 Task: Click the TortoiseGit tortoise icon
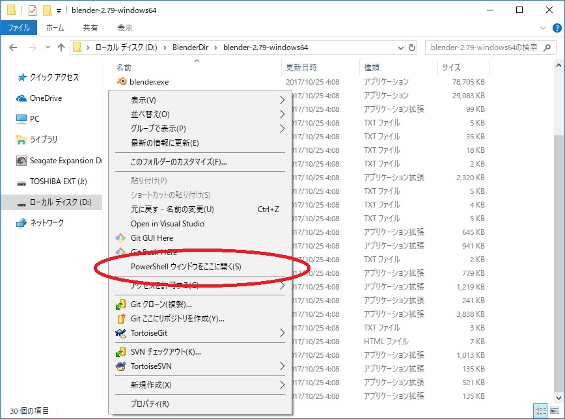[x=120, y=333]
